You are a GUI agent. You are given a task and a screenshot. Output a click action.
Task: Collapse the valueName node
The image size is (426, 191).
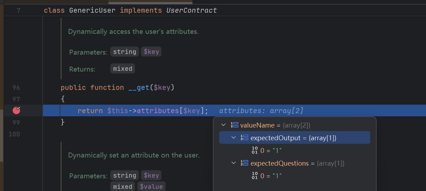pyautogui.click(x=223, y=125)
